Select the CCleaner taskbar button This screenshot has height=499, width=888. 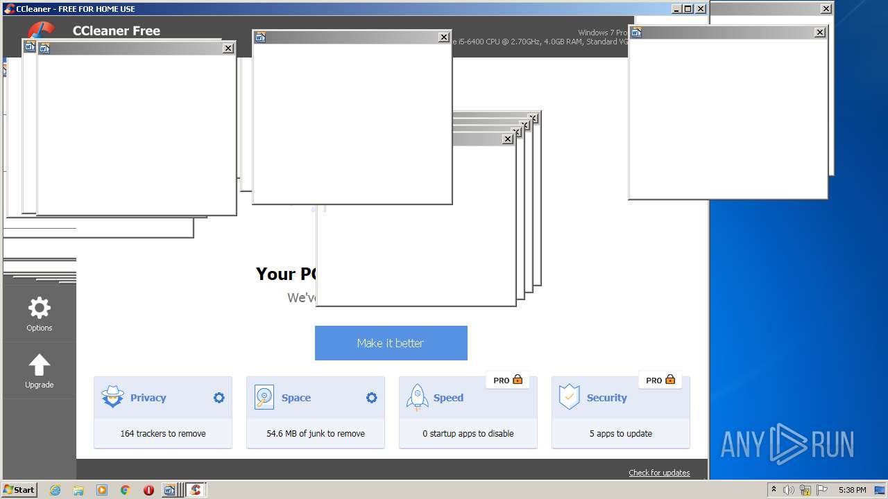(196, 490)
